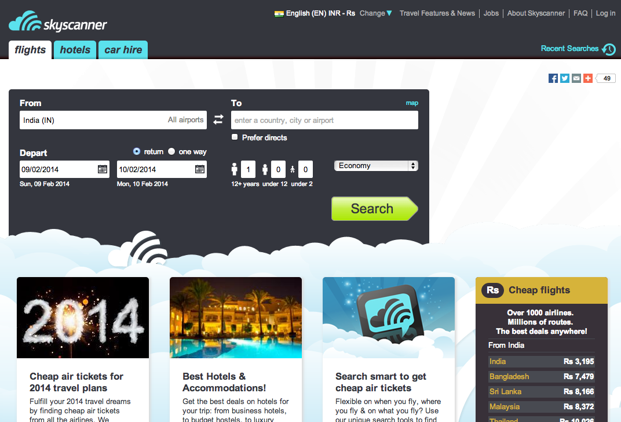Open the hotel pool thumbnail
The width and height of the screenshot is (621, 422).
[236, 318]
